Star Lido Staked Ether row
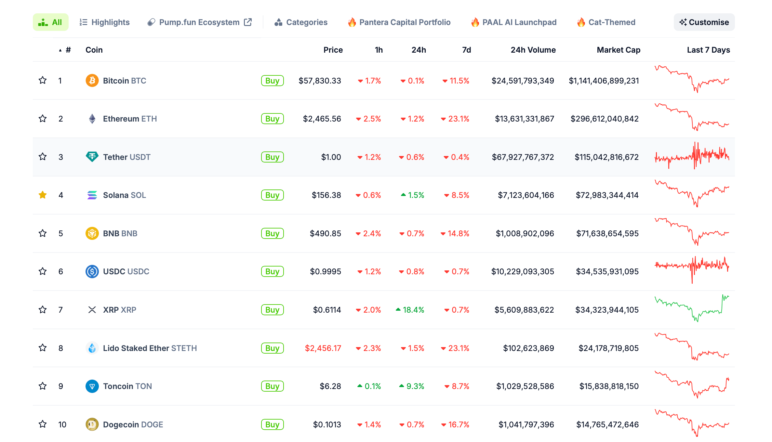Screen dimensions: 772x442 43,348
